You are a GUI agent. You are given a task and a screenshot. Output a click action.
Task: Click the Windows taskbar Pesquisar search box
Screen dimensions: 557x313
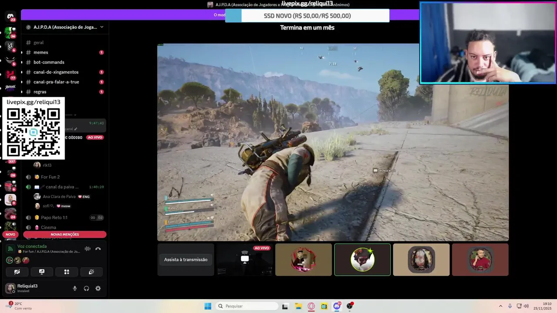point(247,306)
